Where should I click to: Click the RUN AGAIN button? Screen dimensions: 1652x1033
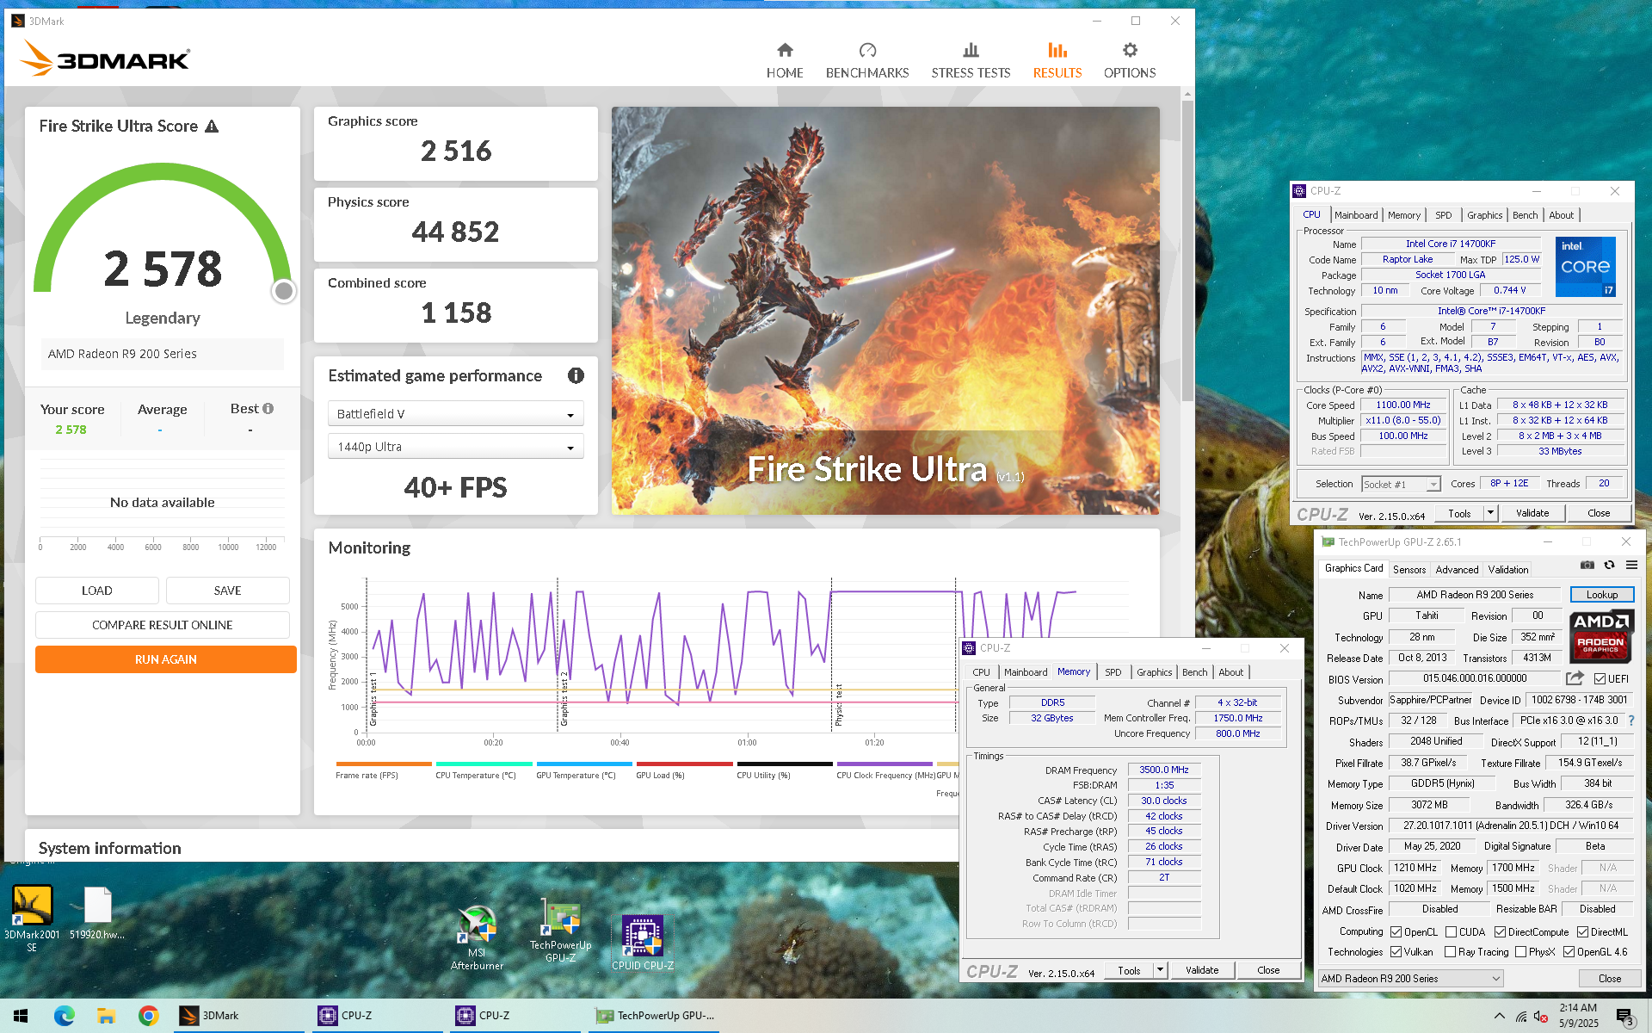tap(165, 659)
